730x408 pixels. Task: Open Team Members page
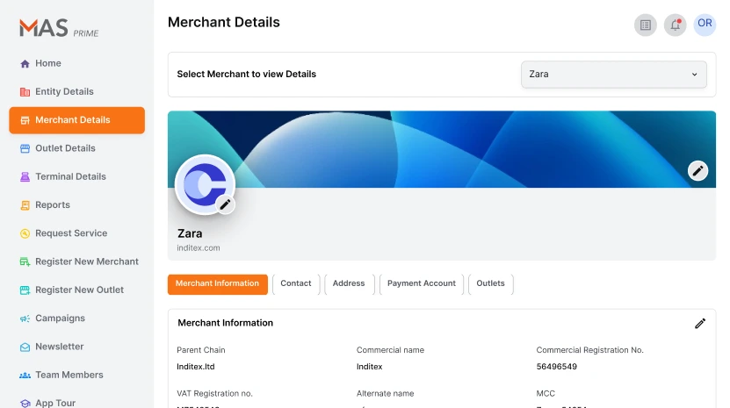point(69,375)
